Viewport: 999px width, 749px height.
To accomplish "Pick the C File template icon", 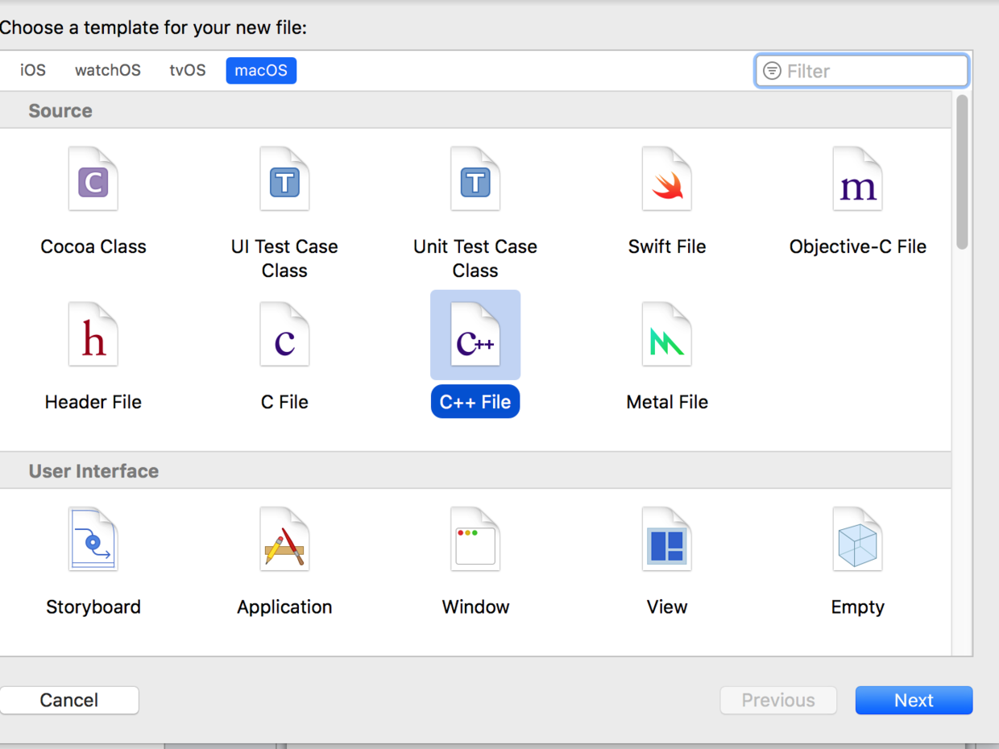I will coord(284,335).
